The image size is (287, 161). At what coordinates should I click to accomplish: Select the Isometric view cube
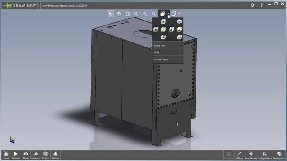point(179,21)
